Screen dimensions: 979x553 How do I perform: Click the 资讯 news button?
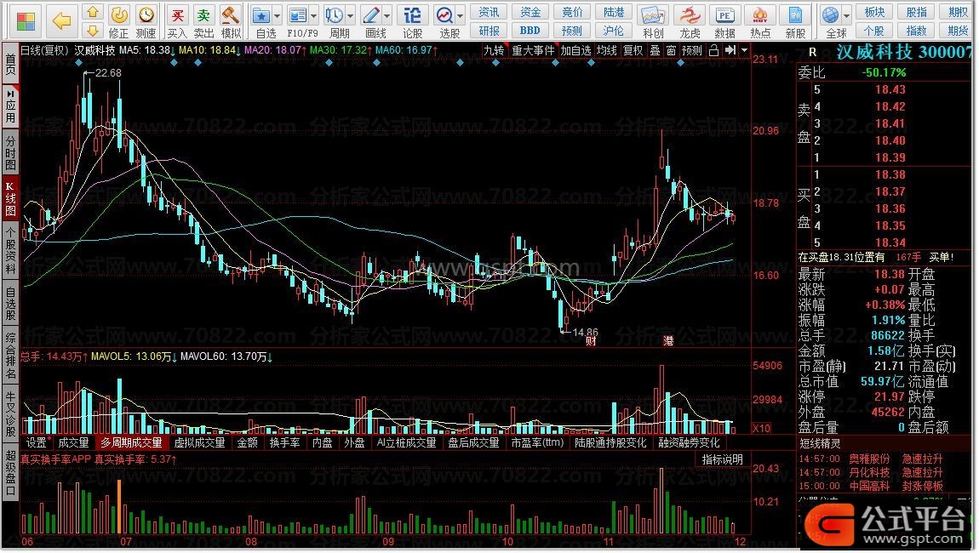[489, 12]
